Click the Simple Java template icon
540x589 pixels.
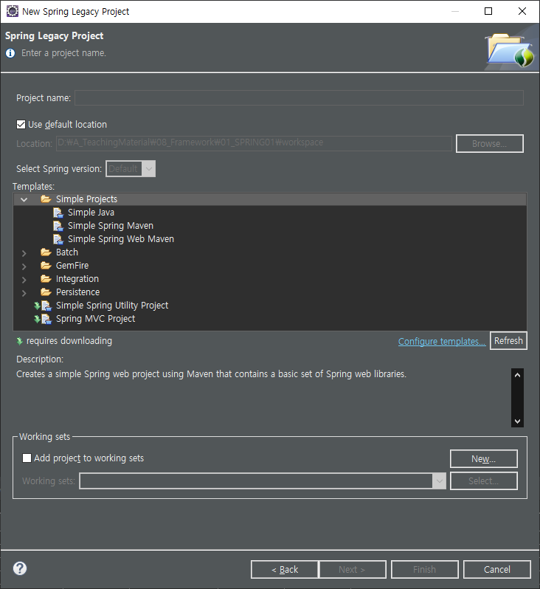point(58,213)
